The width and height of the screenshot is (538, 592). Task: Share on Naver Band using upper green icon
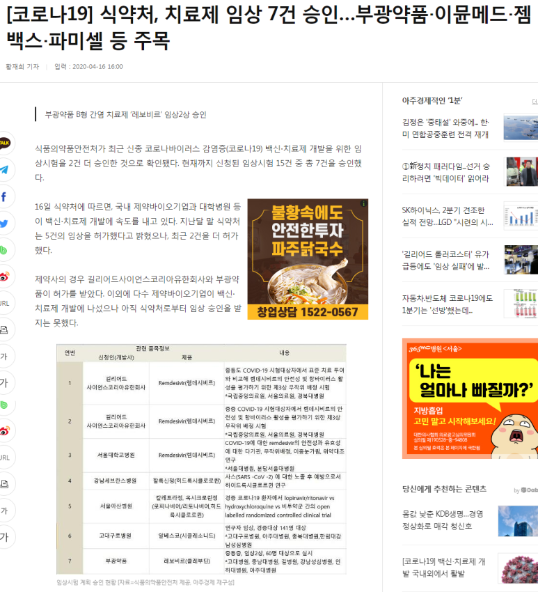click(x=3, y=250)
